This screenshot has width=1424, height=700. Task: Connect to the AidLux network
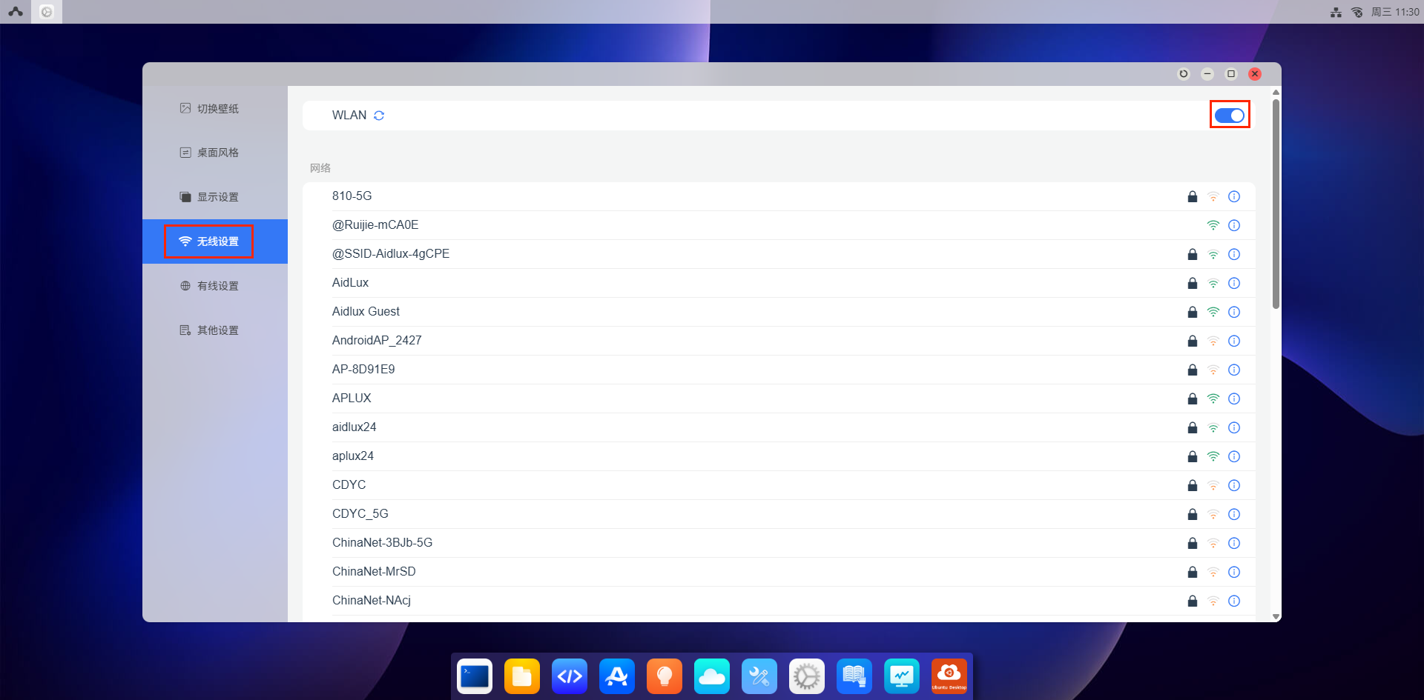click(351, 283)
